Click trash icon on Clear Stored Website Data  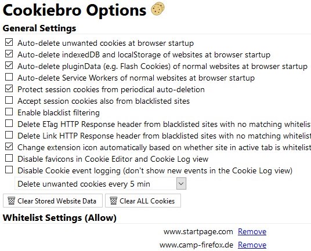point(11,201)
